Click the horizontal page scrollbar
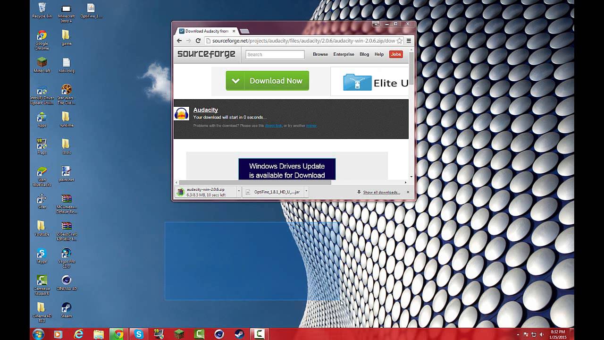 click(x=255, y=182)
